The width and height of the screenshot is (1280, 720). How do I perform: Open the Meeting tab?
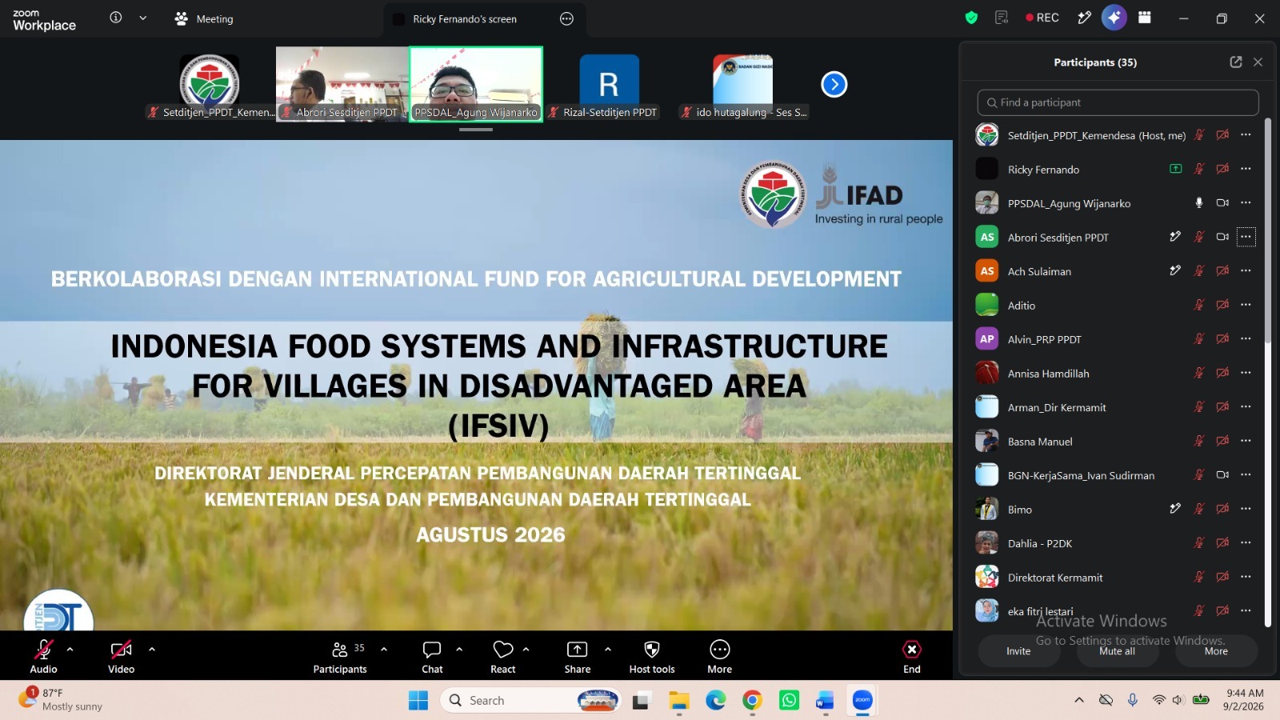click(x=204, y=18)
